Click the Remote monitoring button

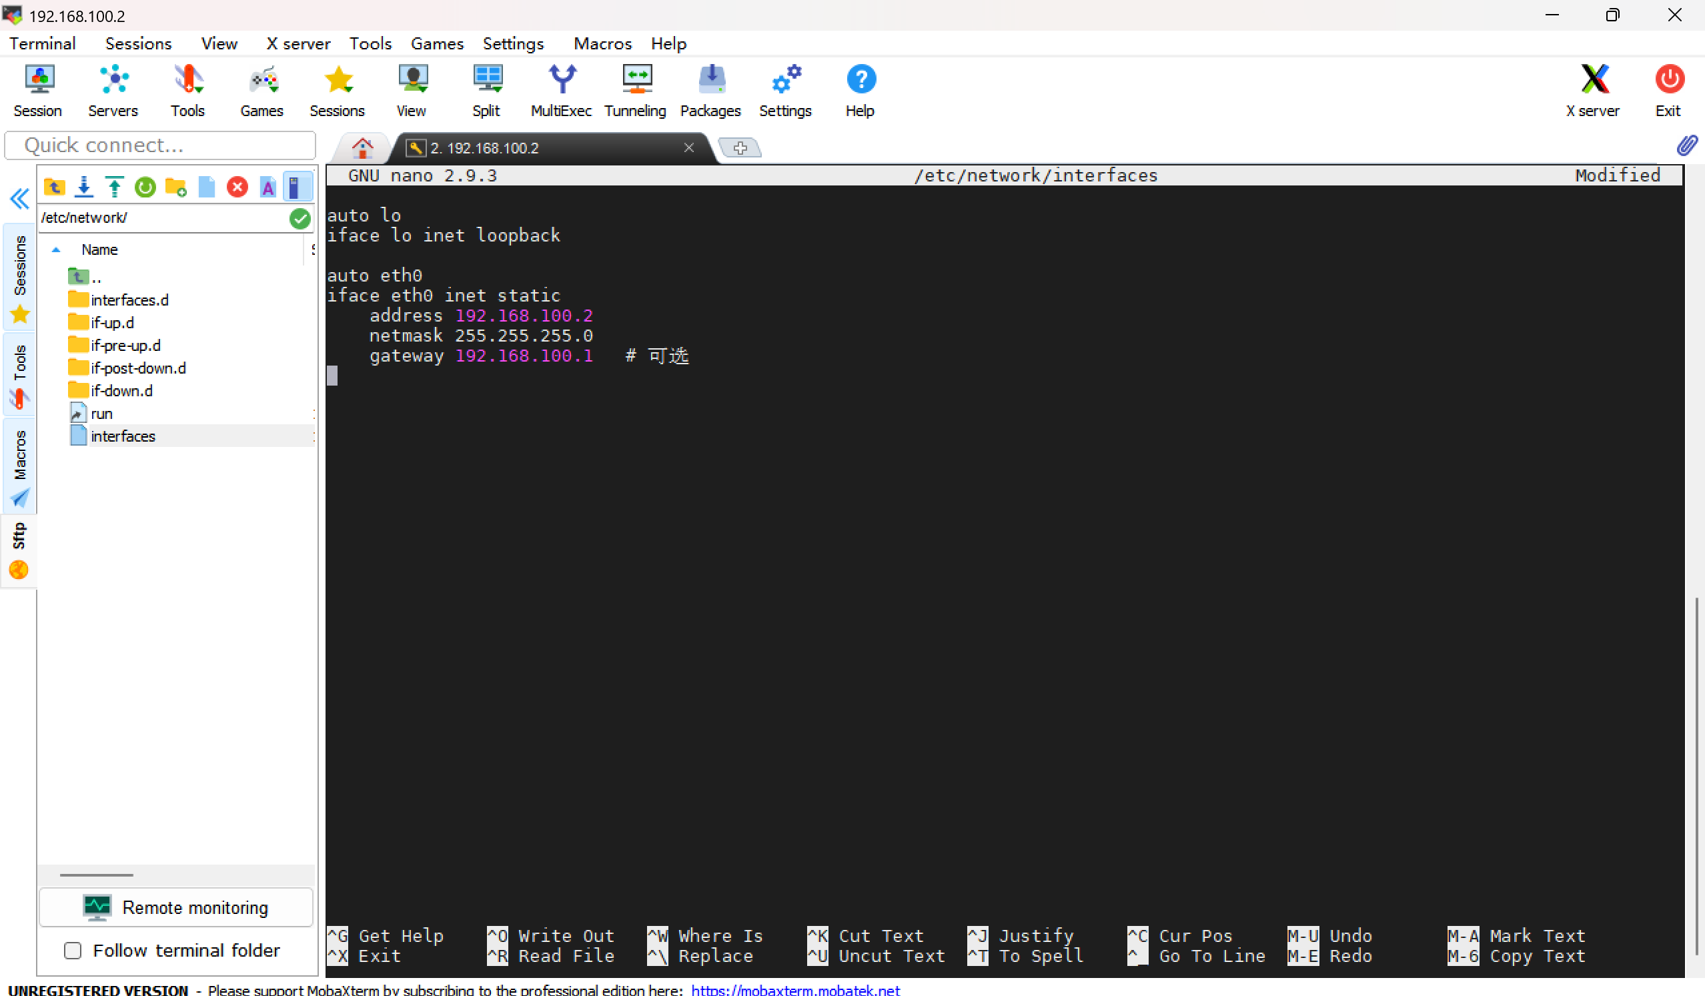176,908
